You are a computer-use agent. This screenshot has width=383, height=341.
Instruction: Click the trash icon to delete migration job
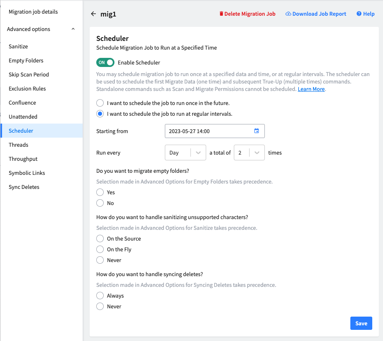222,14
